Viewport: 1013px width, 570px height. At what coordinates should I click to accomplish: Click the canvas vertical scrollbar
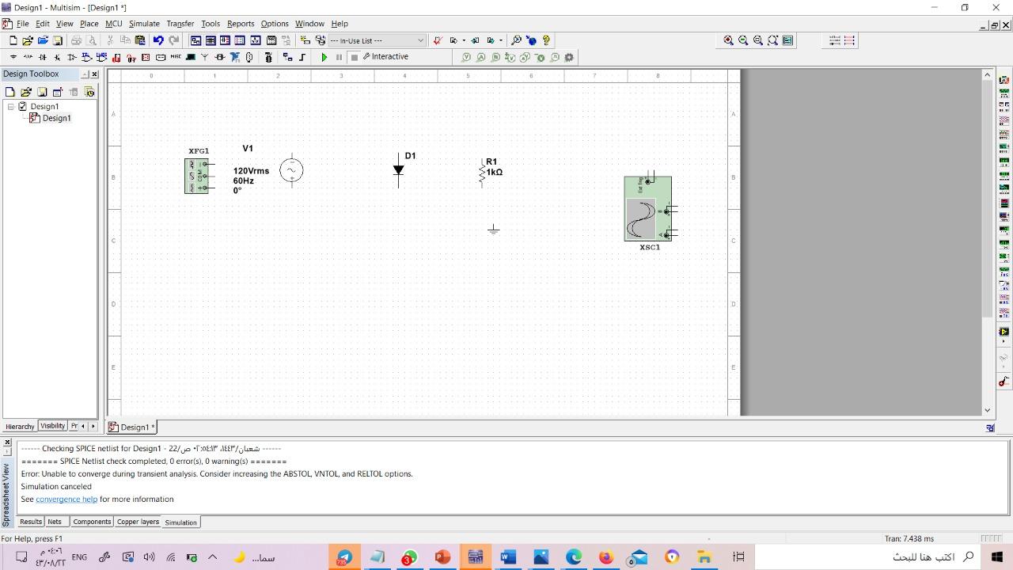coord(987,242)
